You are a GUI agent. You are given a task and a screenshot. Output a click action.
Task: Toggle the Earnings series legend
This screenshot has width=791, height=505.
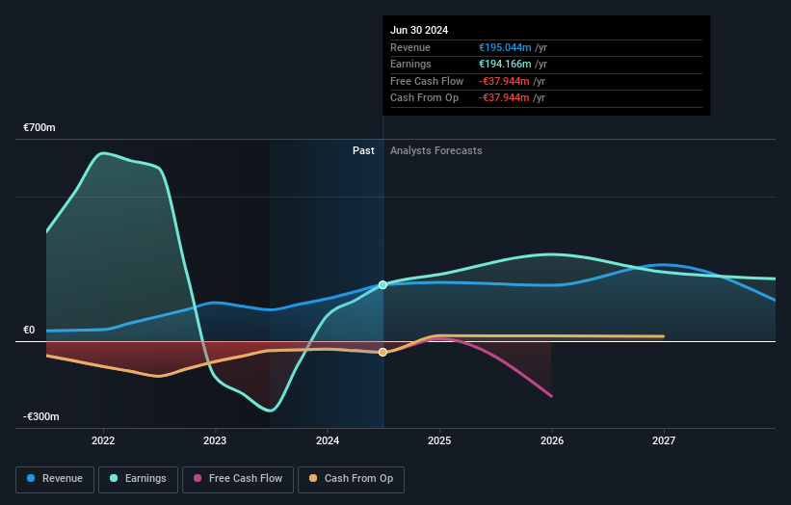(x=138, y=479)
